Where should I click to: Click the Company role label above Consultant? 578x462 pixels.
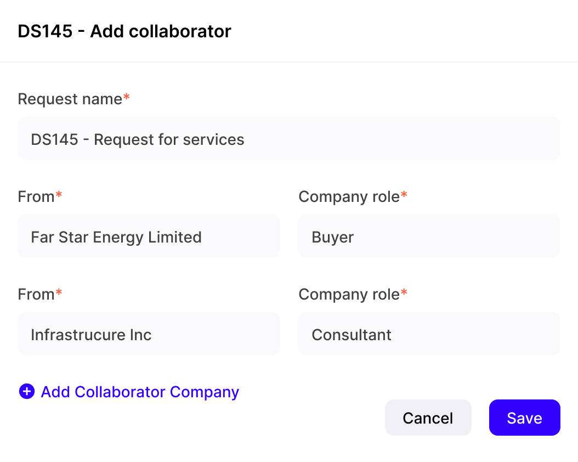[x=349, y=294]
